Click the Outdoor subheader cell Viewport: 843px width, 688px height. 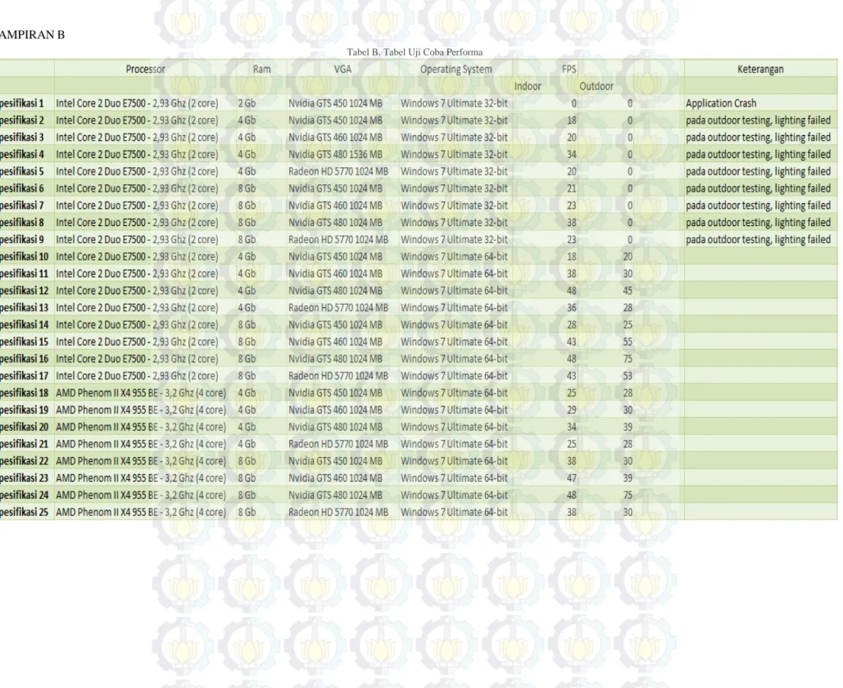tap(596, 86)
